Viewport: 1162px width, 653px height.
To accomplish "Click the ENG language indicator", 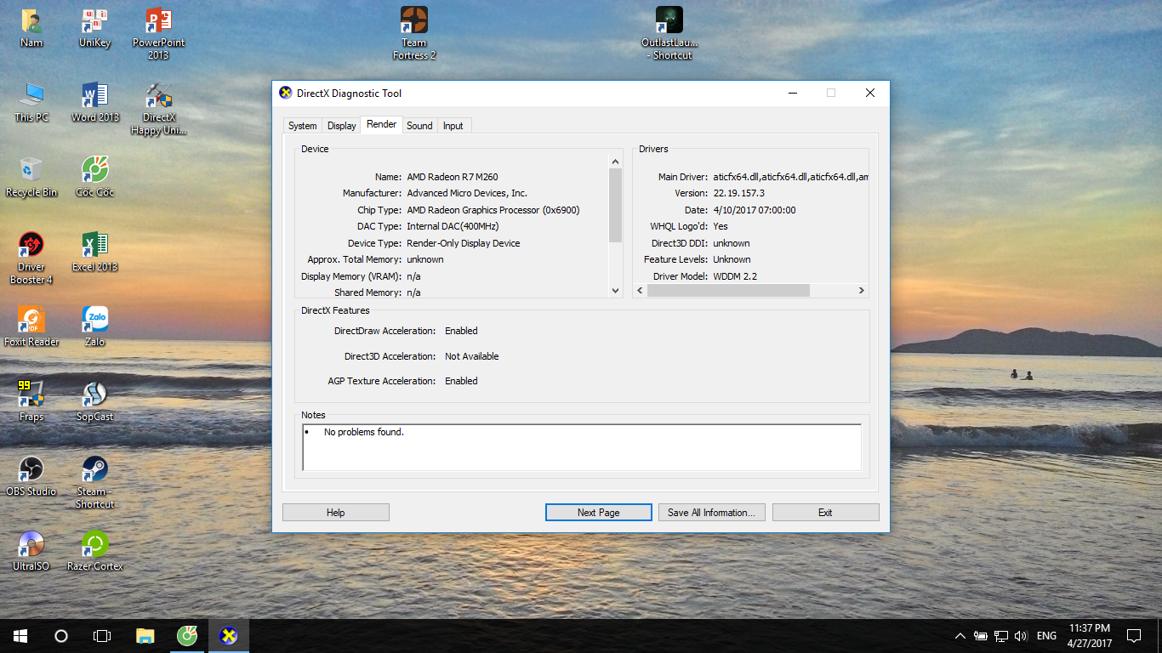I will click(x=1046, y=636).
